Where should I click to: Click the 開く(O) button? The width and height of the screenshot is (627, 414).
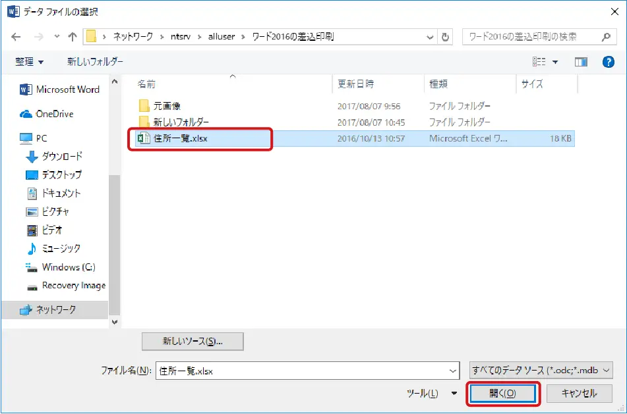(502, 394)
